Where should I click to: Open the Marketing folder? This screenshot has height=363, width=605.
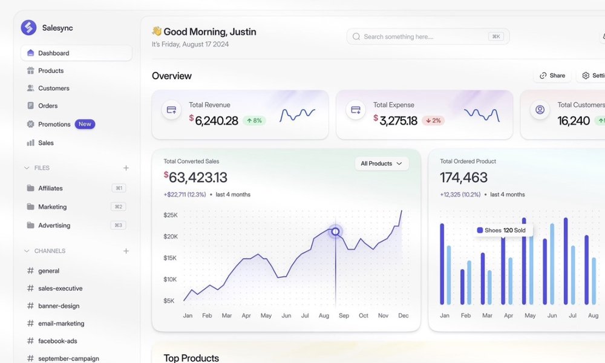click(x=53, y=207)
